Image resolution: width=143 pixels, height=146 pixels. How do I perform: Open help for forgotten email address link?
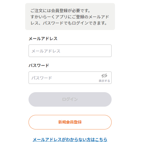point(70,140)
